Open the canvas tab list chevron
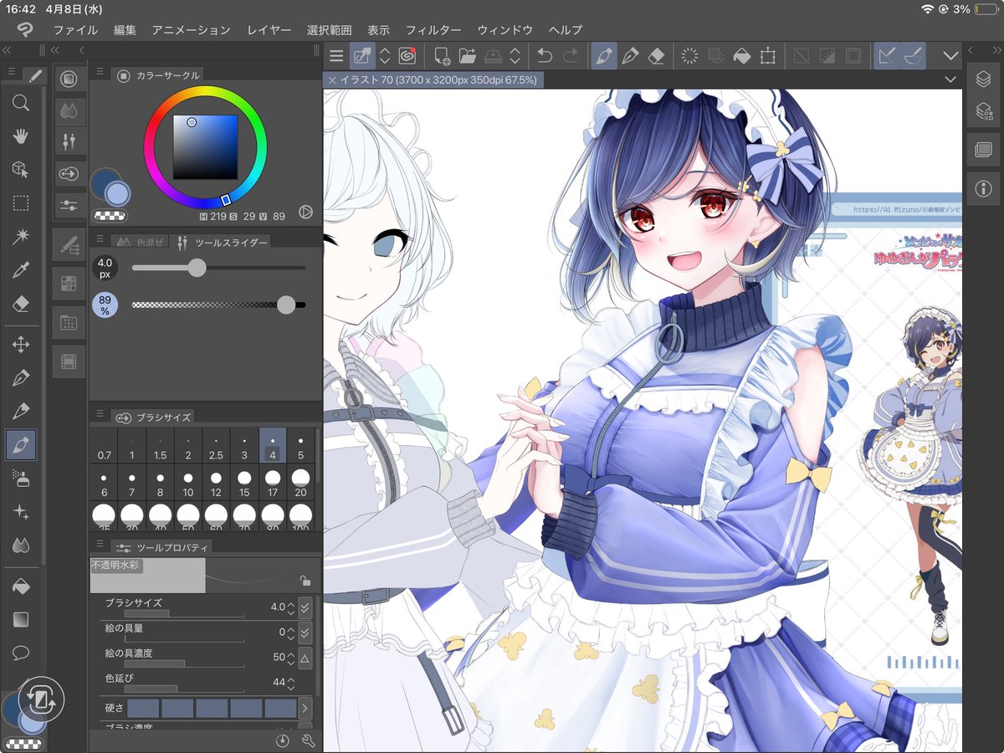The image size is (1004, 753). tap(950, 79)
